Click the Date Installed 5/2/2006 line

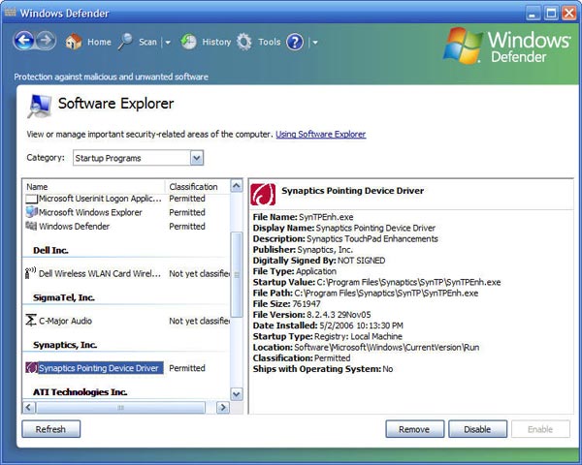328,325
